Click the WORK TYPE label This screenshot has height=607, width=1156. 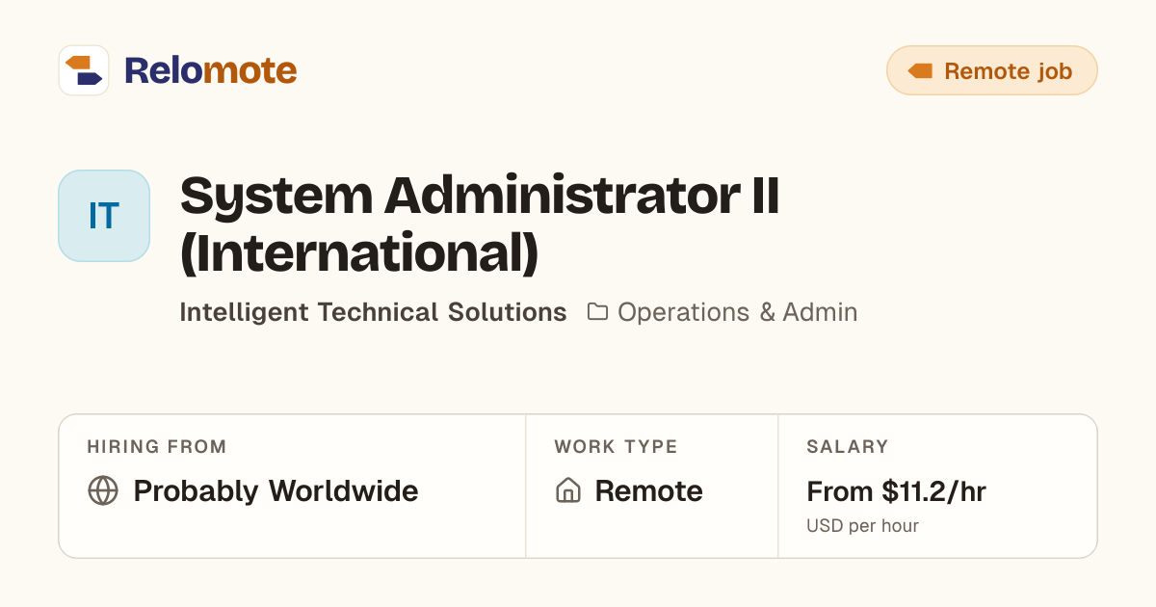pyautogui.click(x=616, y=447)
